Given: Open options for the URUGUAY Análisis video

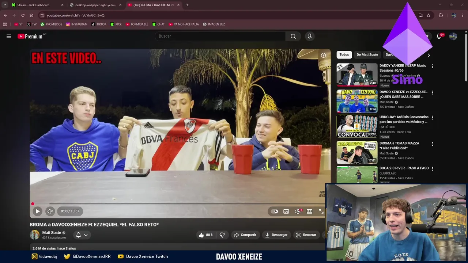Looking at the screenshot, I should pyautogui.click(x=433, y=118).
